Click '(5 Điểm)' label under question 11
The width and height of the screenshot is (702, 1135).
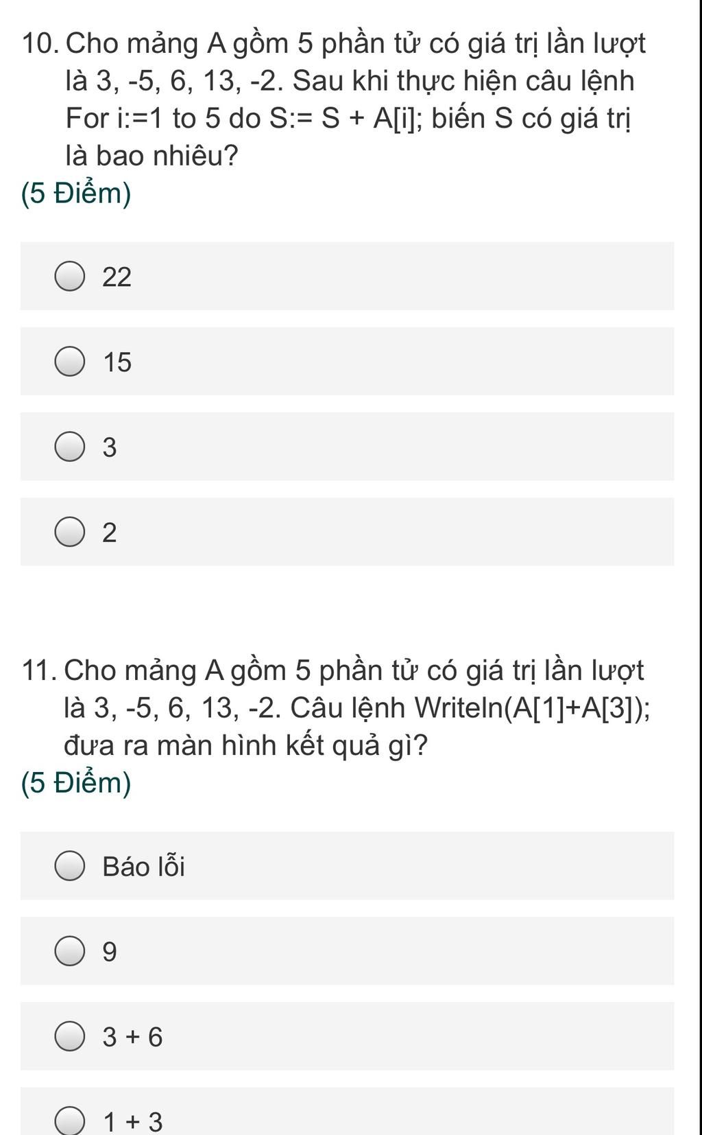[76, 783]
